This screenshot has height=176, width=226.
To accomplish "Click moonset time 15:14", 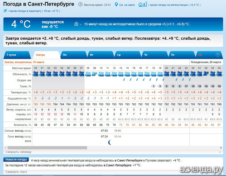I will [117, 137].
